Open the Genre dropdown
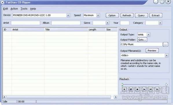 point(107,23)
